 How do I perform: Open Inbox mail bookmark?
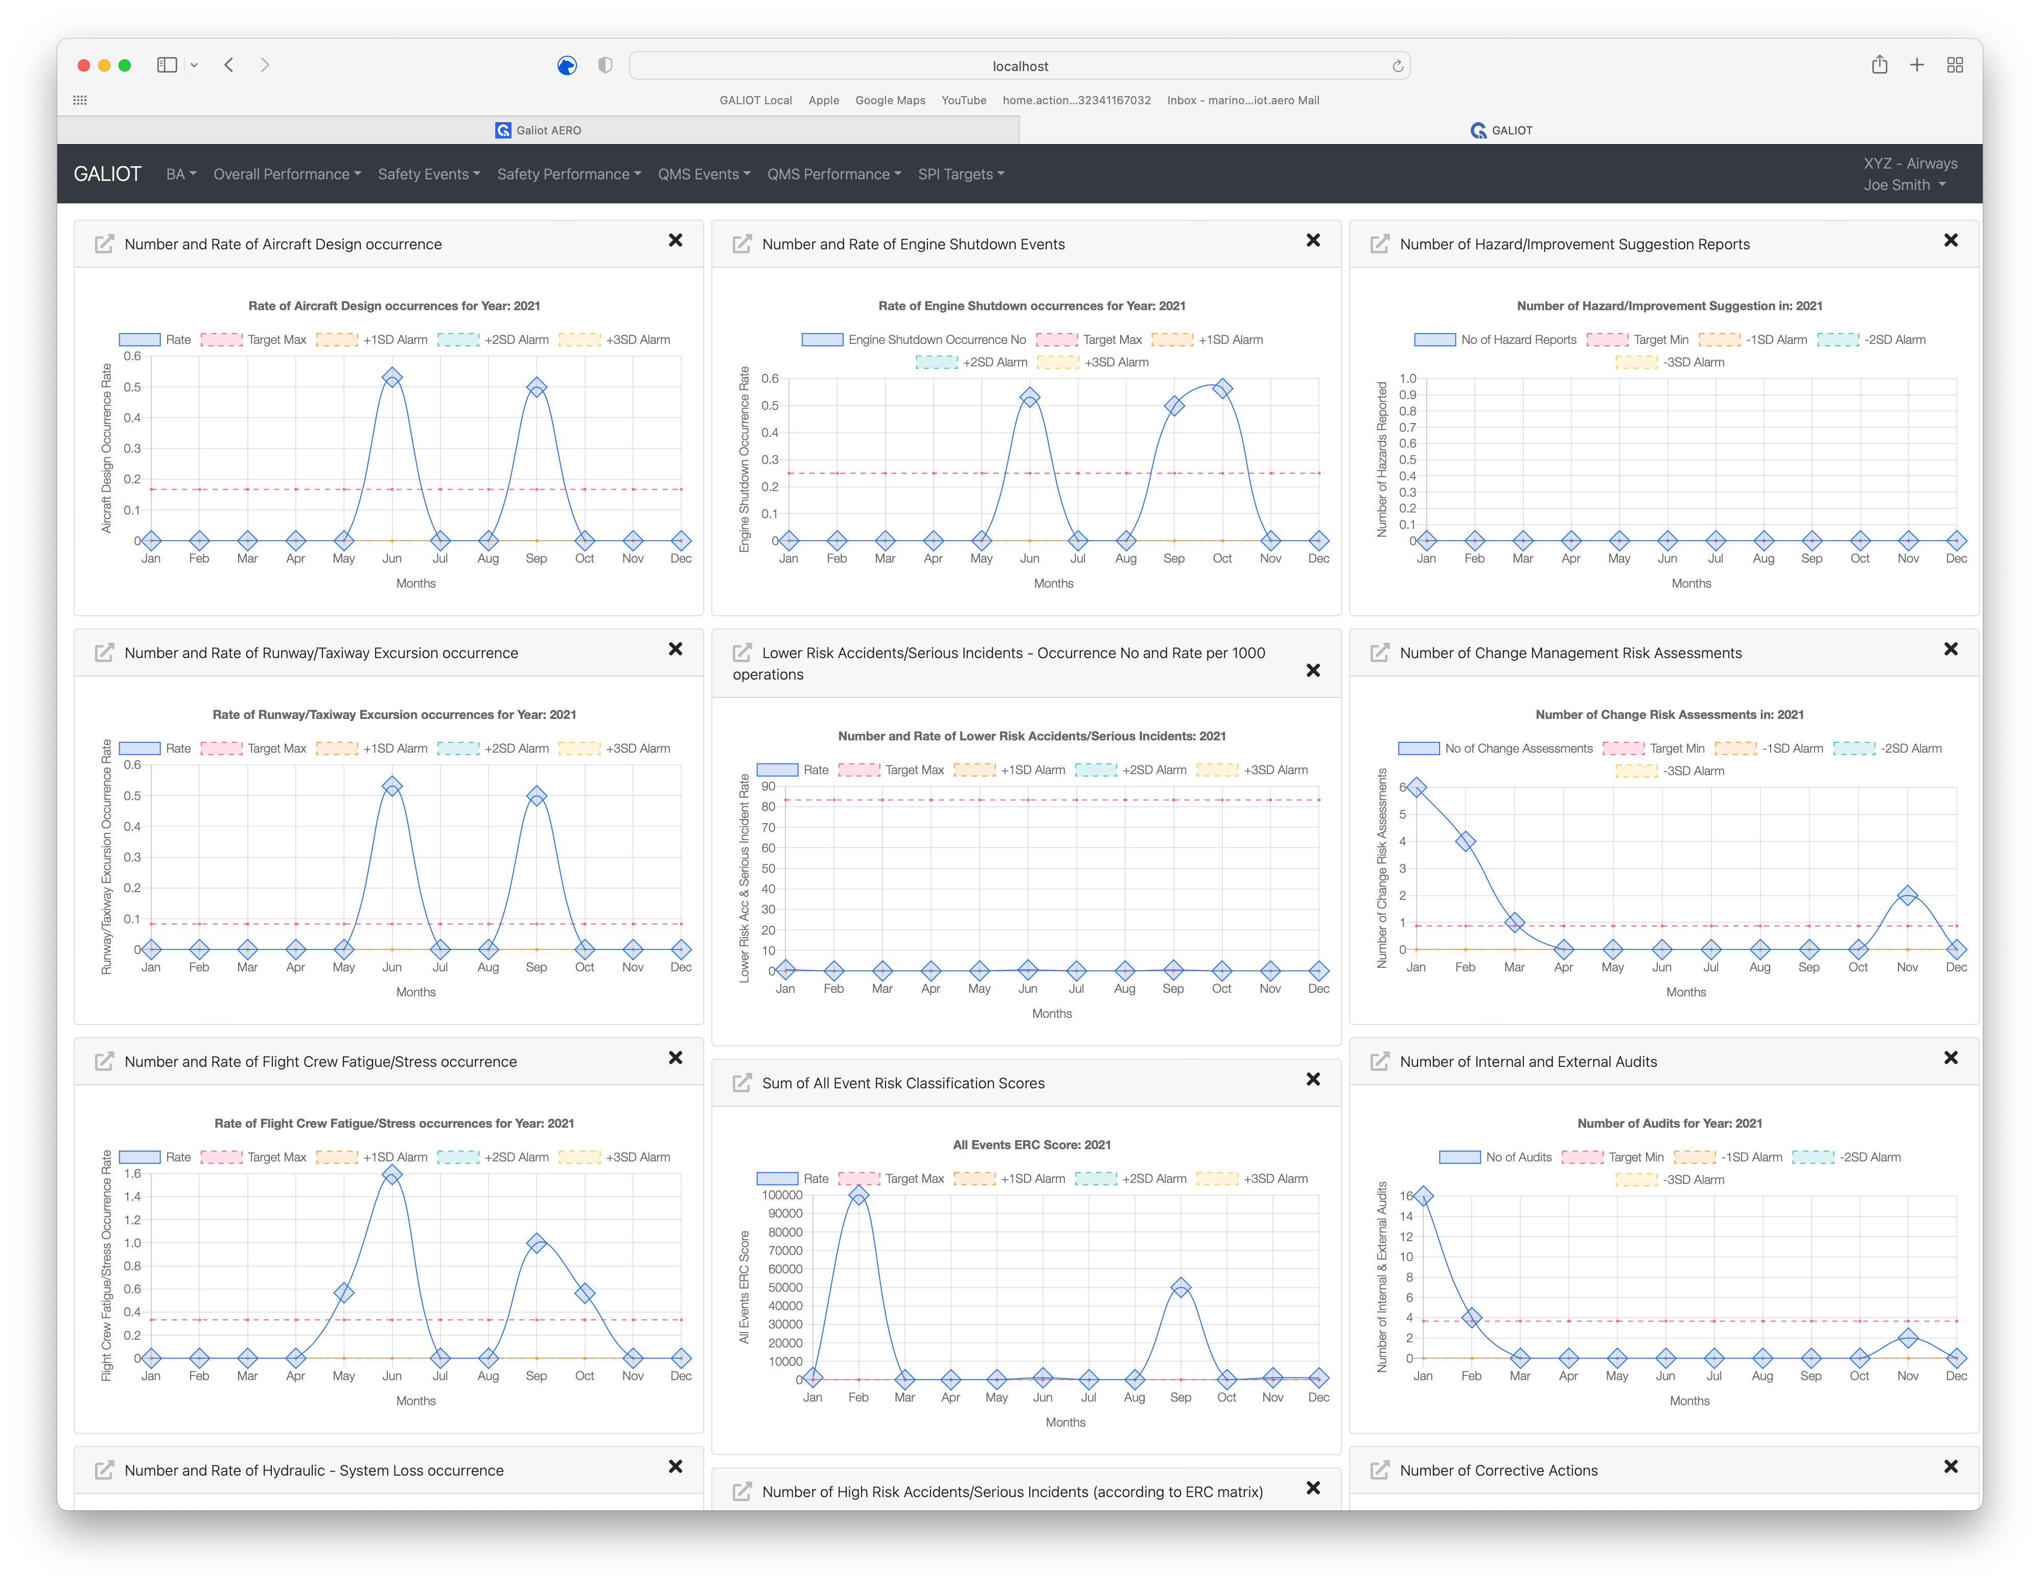coord(1243,101)
